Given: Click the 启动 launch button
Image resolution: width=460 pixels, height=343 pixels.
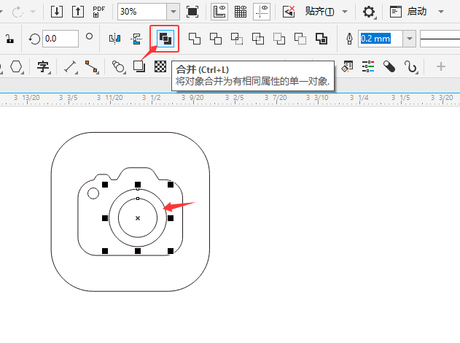Looking at the screenshot, I should pyautogui.click(x=416, y=12).
